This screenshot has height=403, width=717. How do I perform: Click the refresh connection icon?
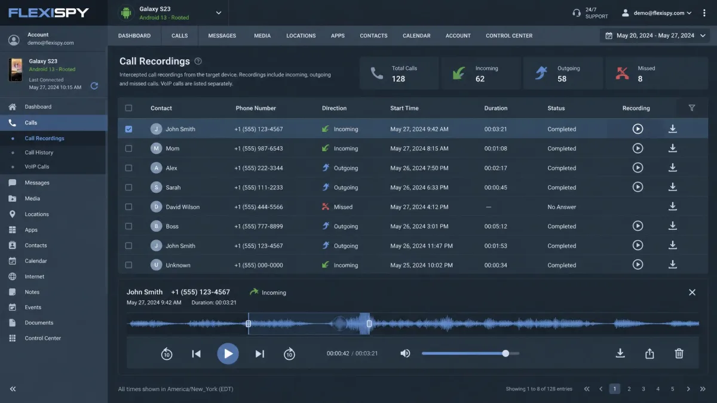click(94, 86)
